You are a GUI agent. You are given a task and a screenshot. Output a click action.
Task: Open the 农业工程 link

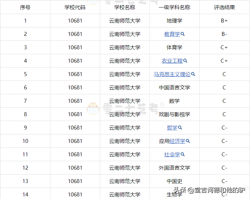[x=172, y=61]
